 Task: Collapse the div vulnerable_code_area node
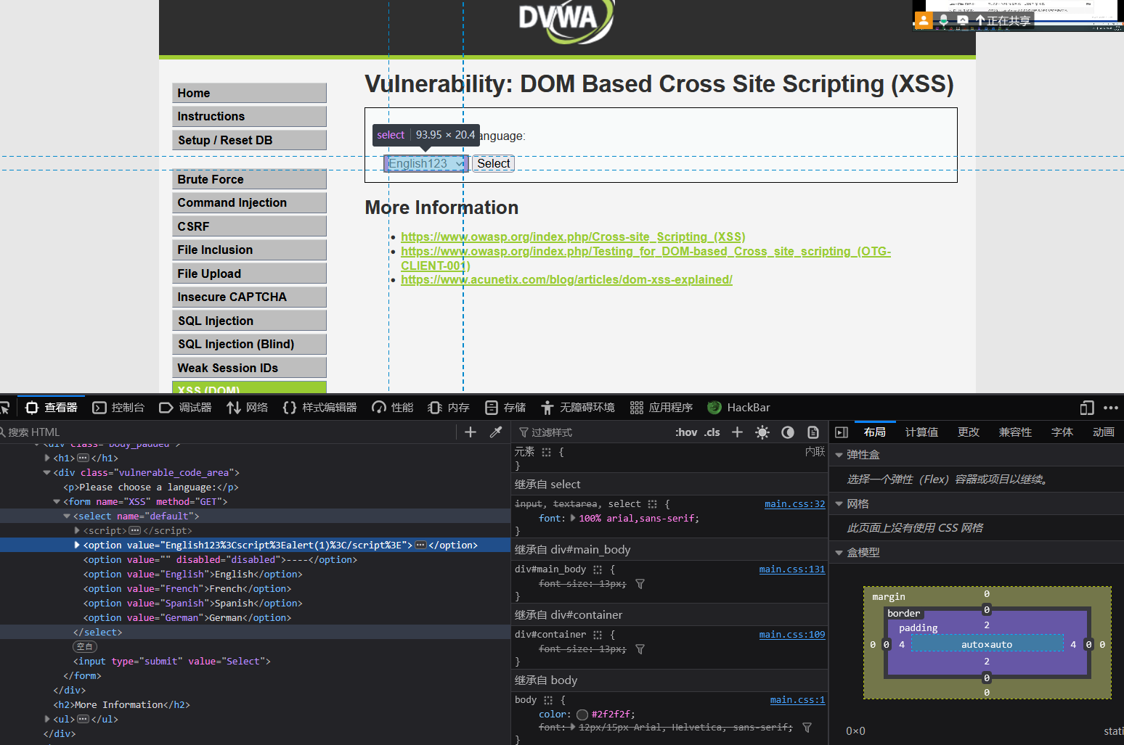click(x=47, y=473)
